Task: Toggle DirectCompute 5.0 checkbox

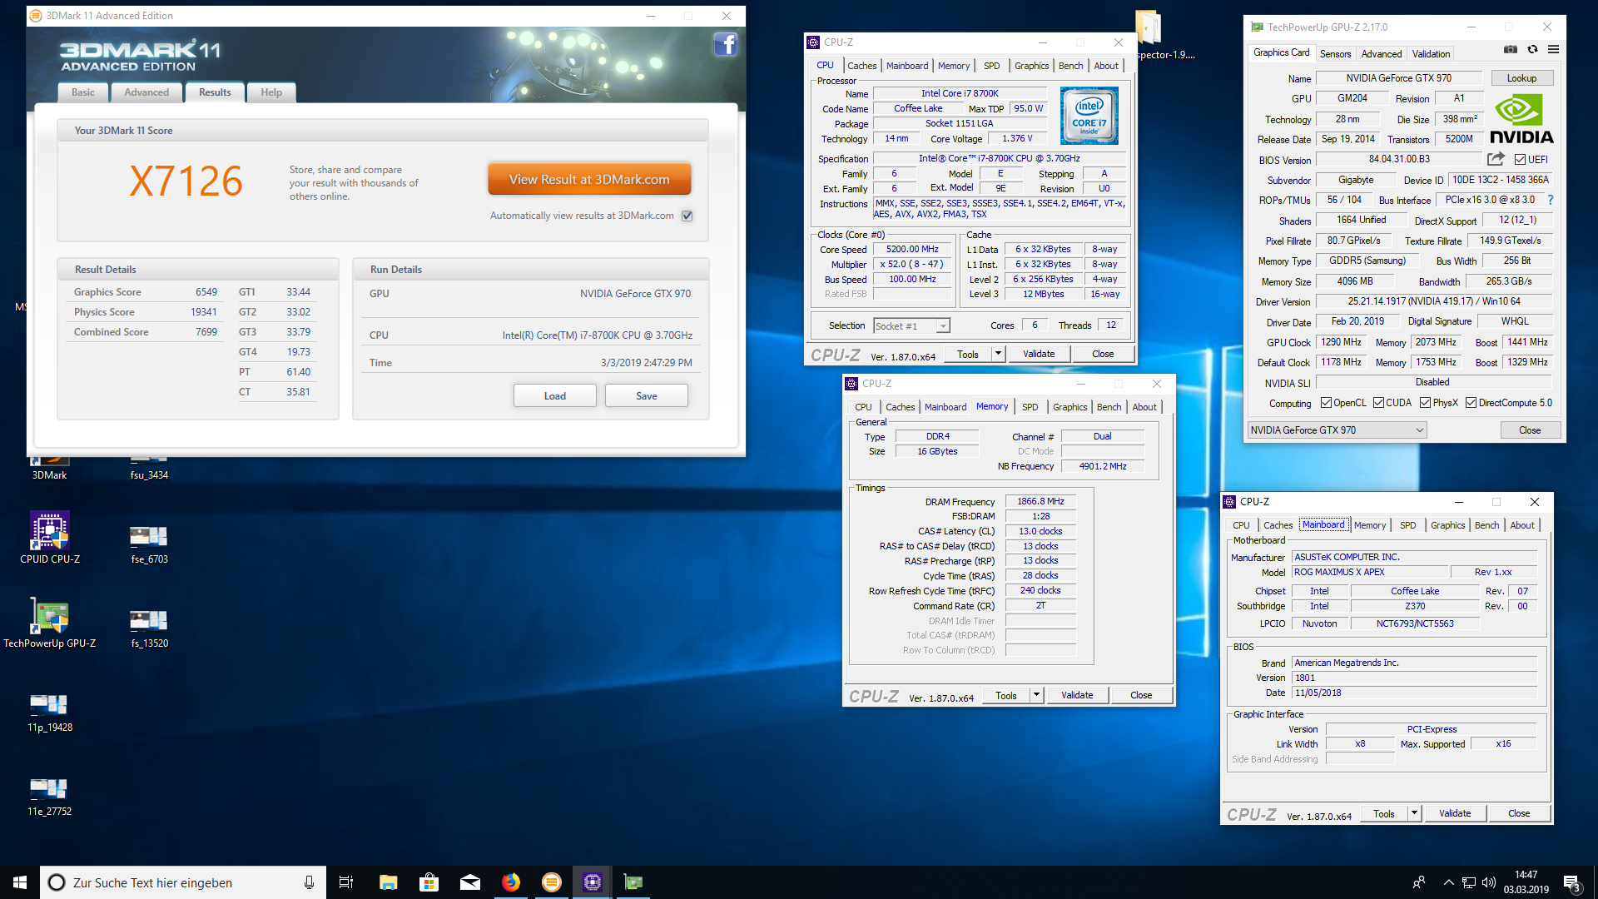Action: (x=1471, y=403)
